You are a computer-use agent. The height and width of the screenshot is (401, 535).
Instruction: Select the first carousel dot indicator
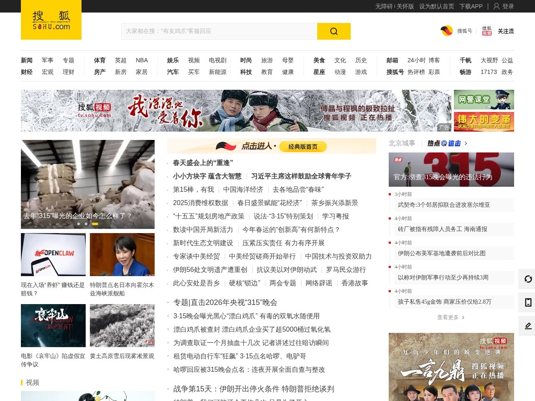pyautogui.click(x=79, y=224)
